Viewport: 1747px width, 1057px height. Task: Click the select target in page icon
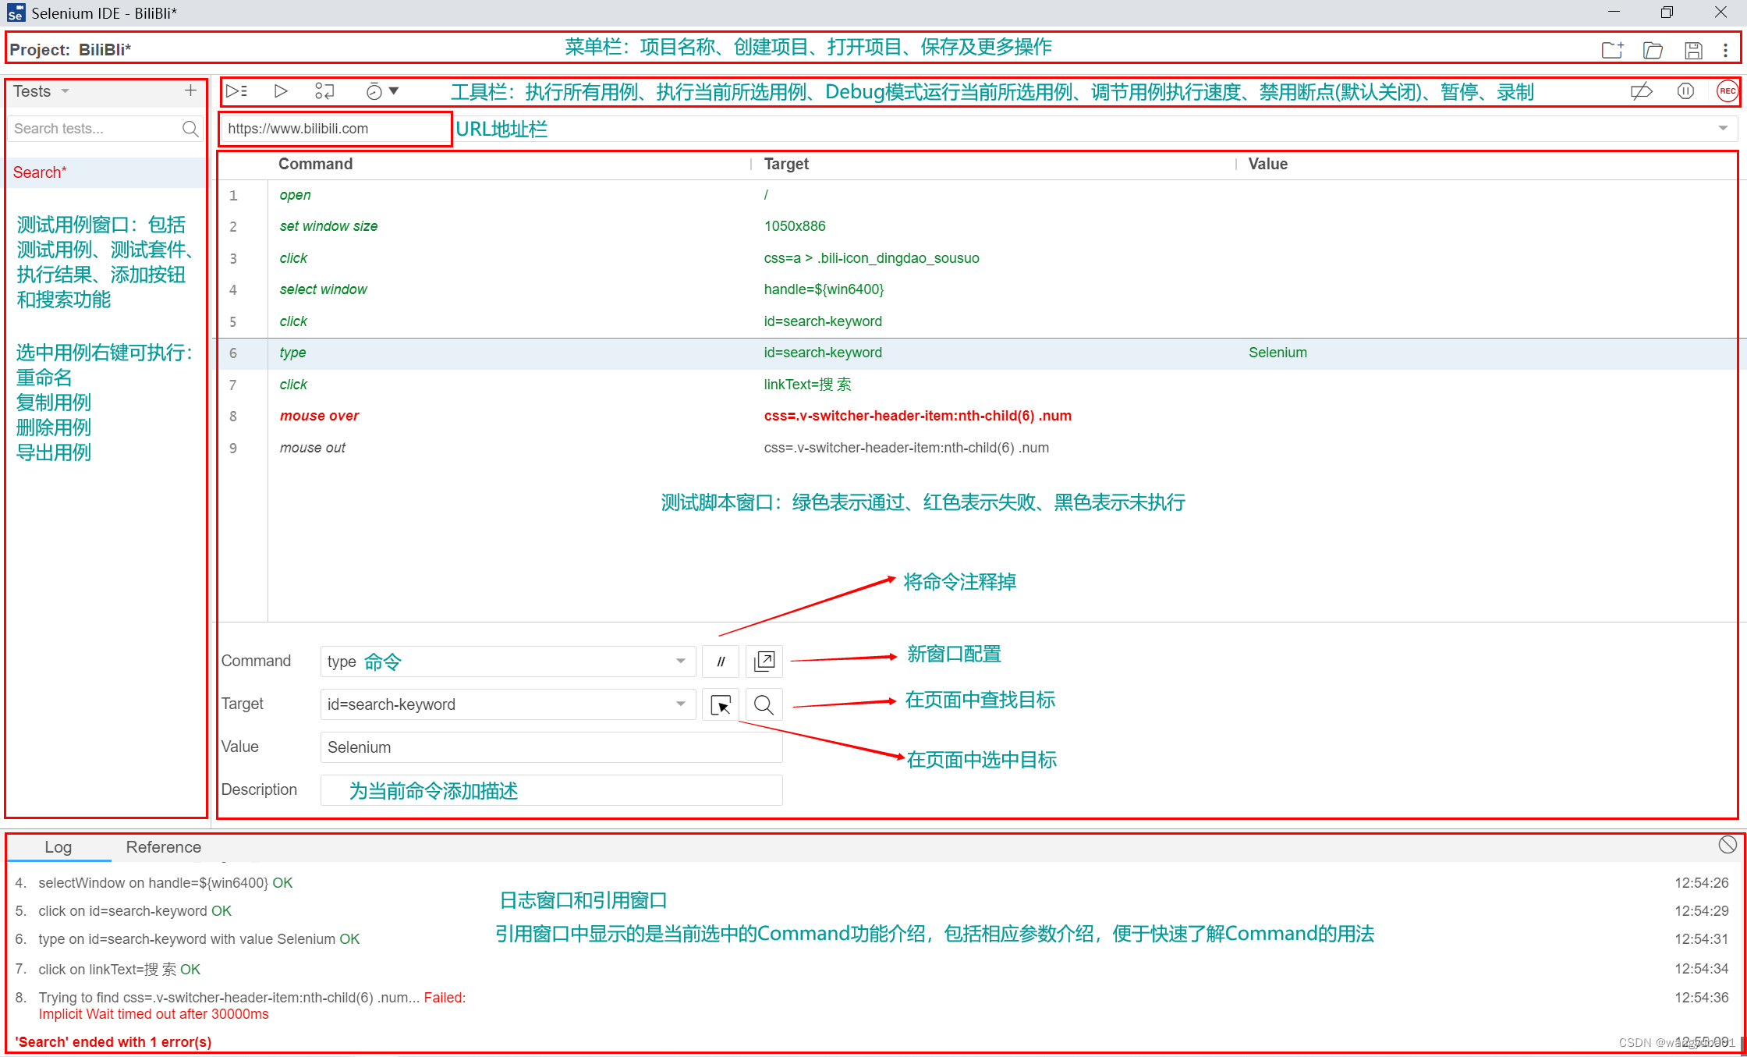721,705
